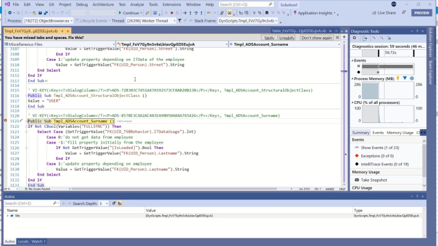
Task: Click the Diagnostic Tools select tools icon
Action: pos(365,38)
